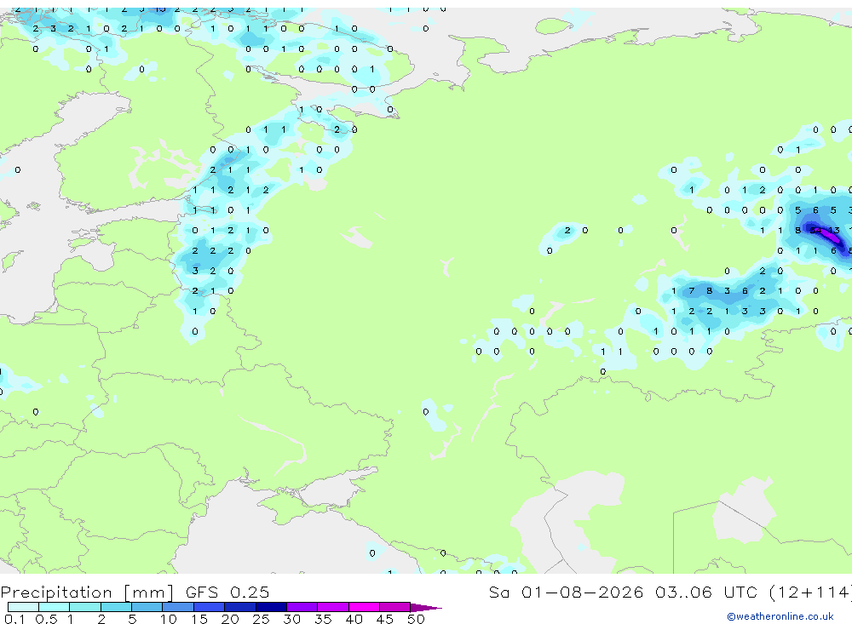Click the "GFS 0.25" model label

point(227,592)
